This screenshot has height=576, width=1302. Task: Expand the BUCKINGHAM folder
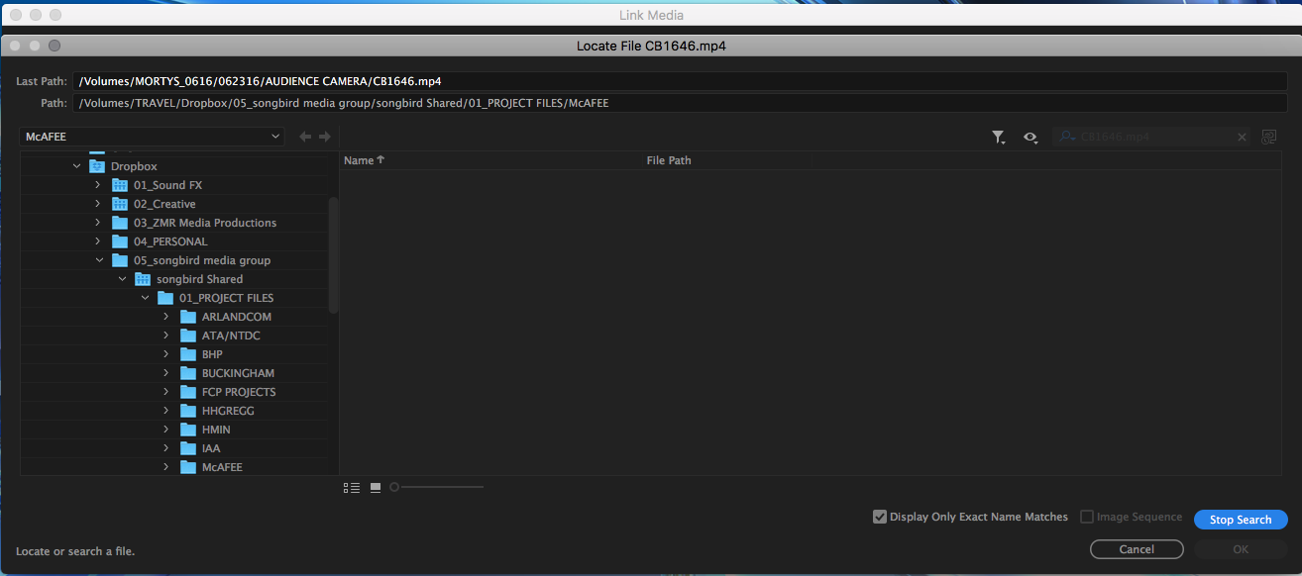(x=165, y=373)
